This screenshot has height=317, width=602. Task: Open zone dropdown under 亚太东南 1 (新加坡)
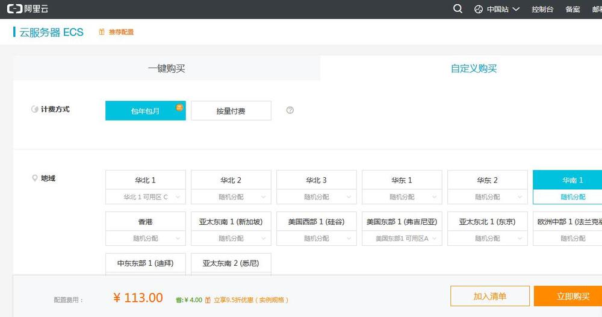231,238
